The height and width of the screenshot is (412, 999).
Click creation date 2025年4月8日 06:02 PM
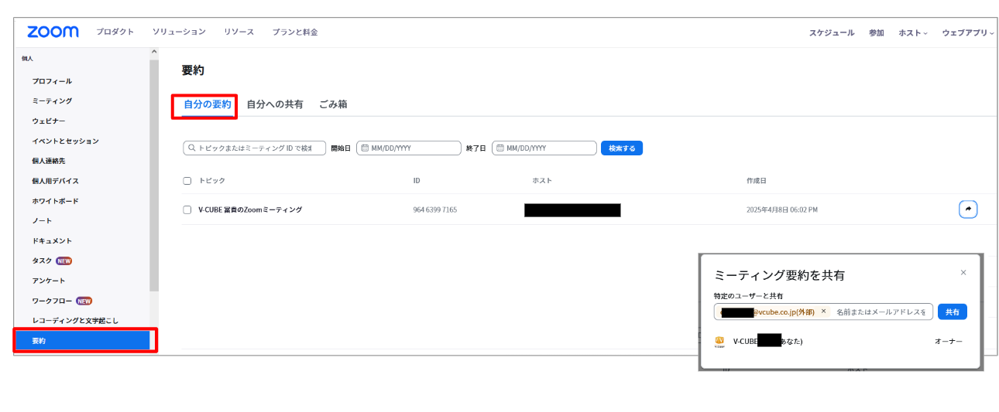[x=782, y=209]
